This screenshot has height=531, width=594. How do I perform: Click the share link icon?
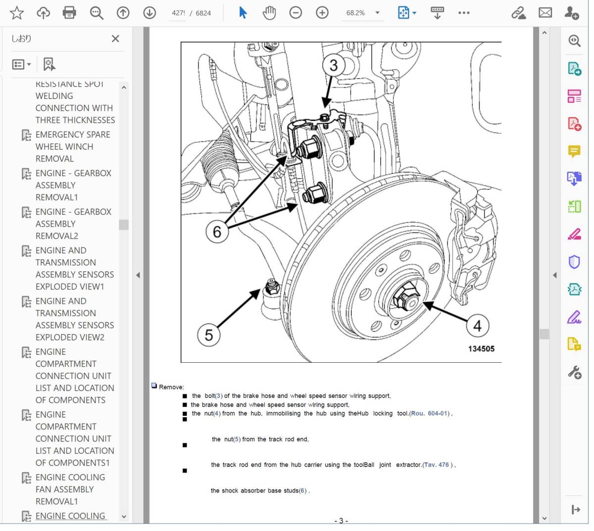519,13
